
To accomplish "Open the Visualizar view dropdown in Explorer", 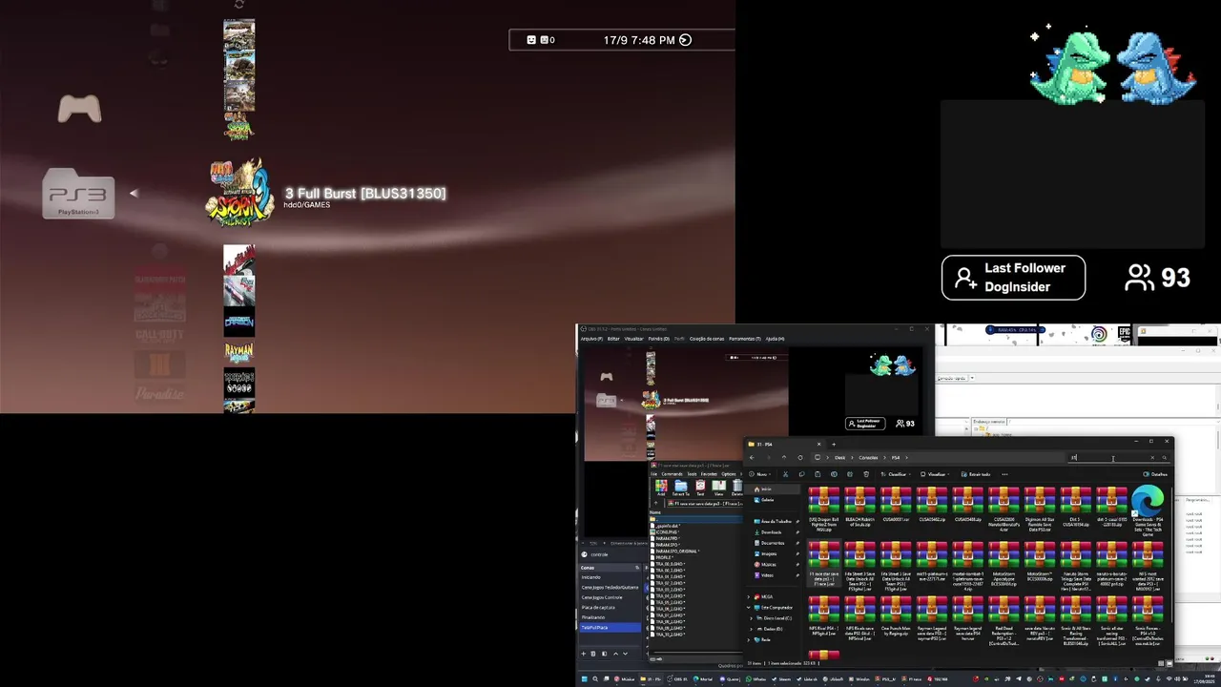I will [935, 474].
